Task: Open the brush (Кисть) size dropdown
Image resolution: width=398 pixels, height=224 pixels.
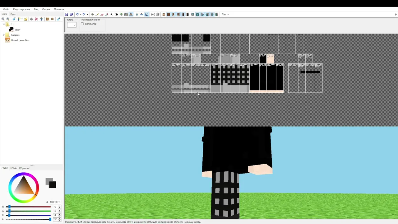Action: (x=72, y=25)
